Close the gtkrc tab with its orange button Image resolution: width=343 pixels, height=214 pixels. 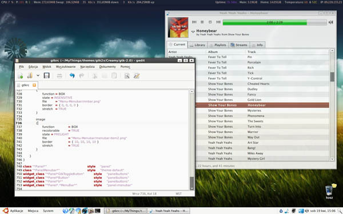tap(34, 85)
